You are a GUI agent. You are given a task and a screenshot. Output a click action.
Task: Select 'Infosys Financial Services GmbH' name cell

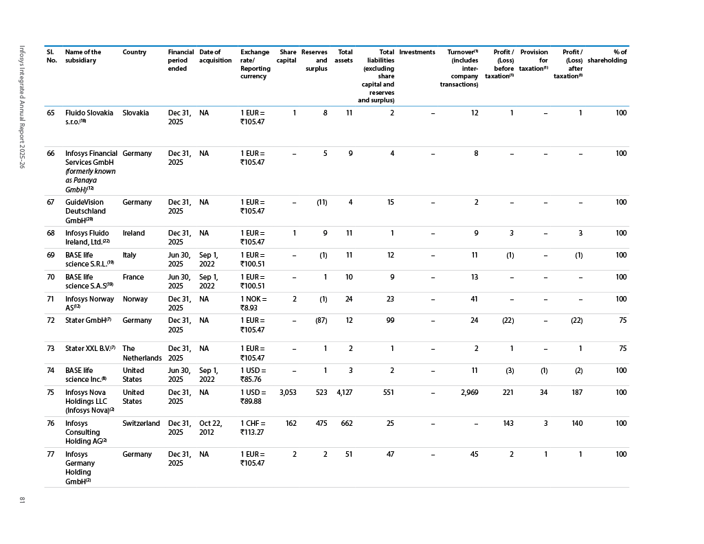click(91, 171)
